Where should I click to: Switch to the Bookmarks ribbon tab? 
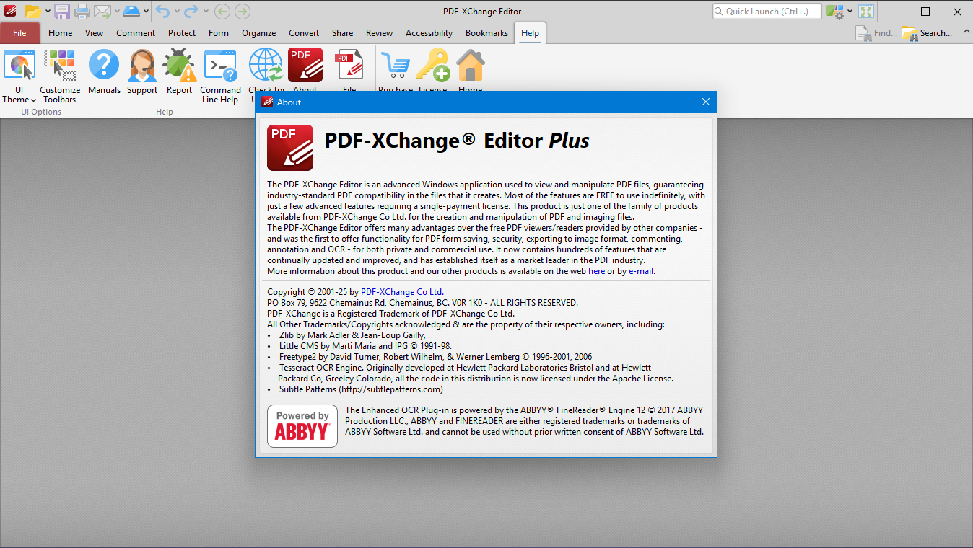(x=486, y=33)
